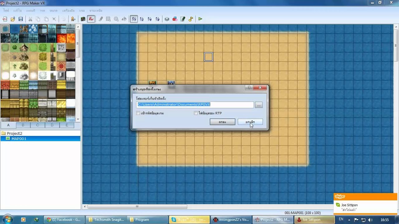Select the Ellipse drawing tool
Viewport: 399px width, 224px height.
coord(116,19)
